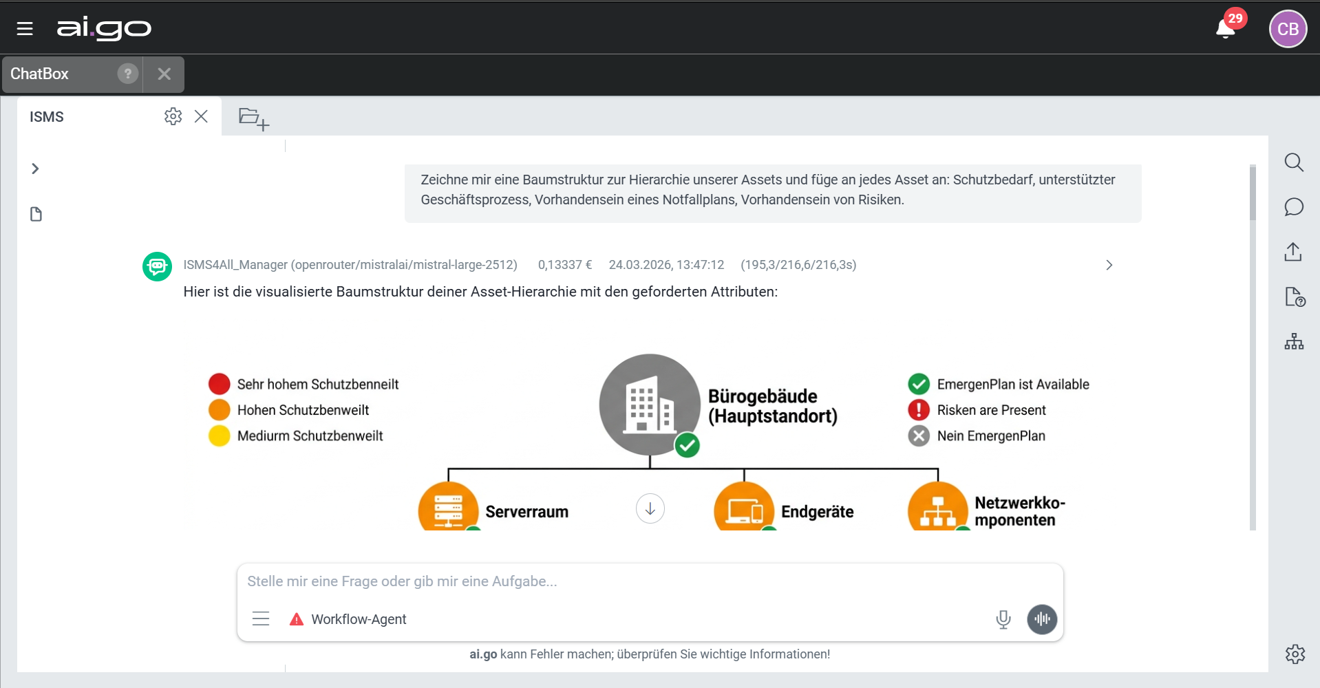Open the hierarchy diagram icon in sidebar
This screenshot has width=1320, height=688.
tap(1294, 341)
